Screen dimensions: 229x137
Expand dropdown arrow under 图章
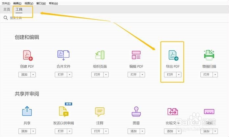(142, 131)
